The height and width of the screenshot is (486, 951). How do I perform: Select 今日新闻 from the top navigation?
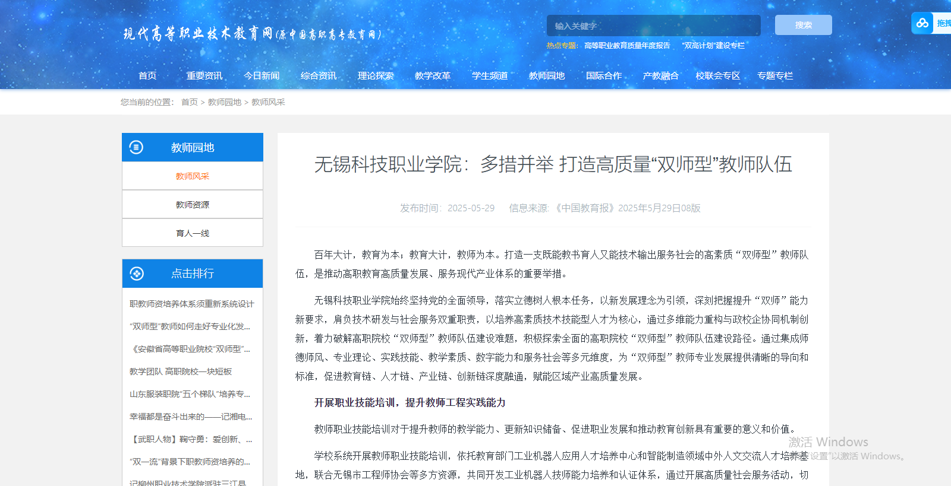pos(262,75)
